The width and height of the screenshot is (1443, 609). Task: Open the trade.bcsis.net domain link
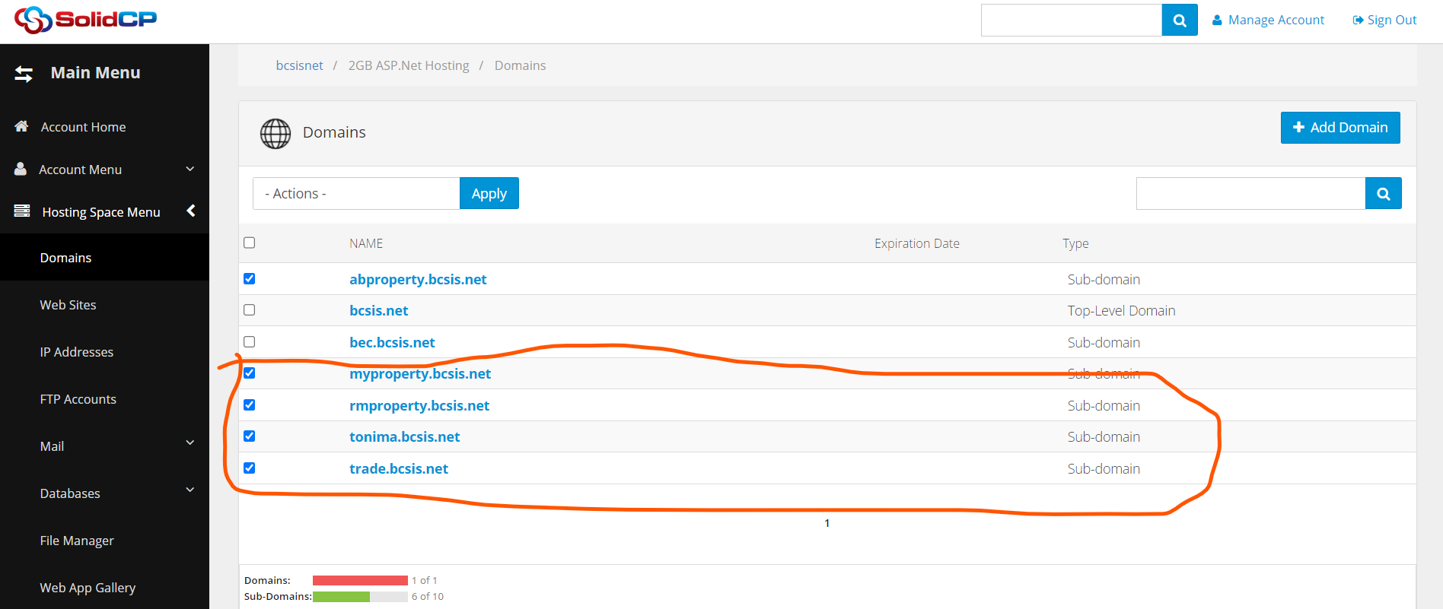tap(398, 469)
